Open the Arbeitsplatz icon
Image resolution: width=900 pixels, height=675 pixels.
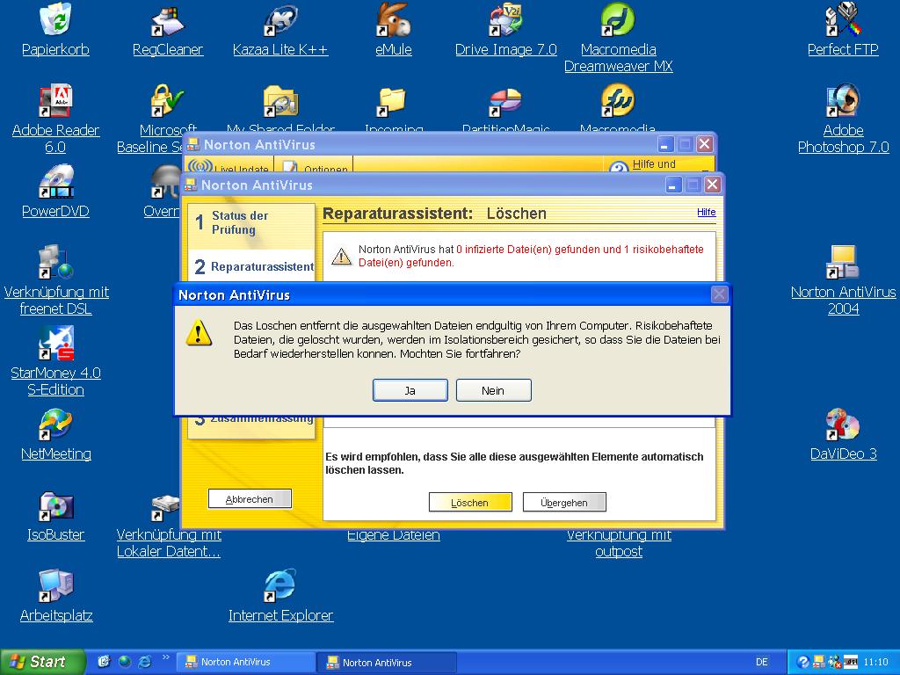[x=55, y=597]
